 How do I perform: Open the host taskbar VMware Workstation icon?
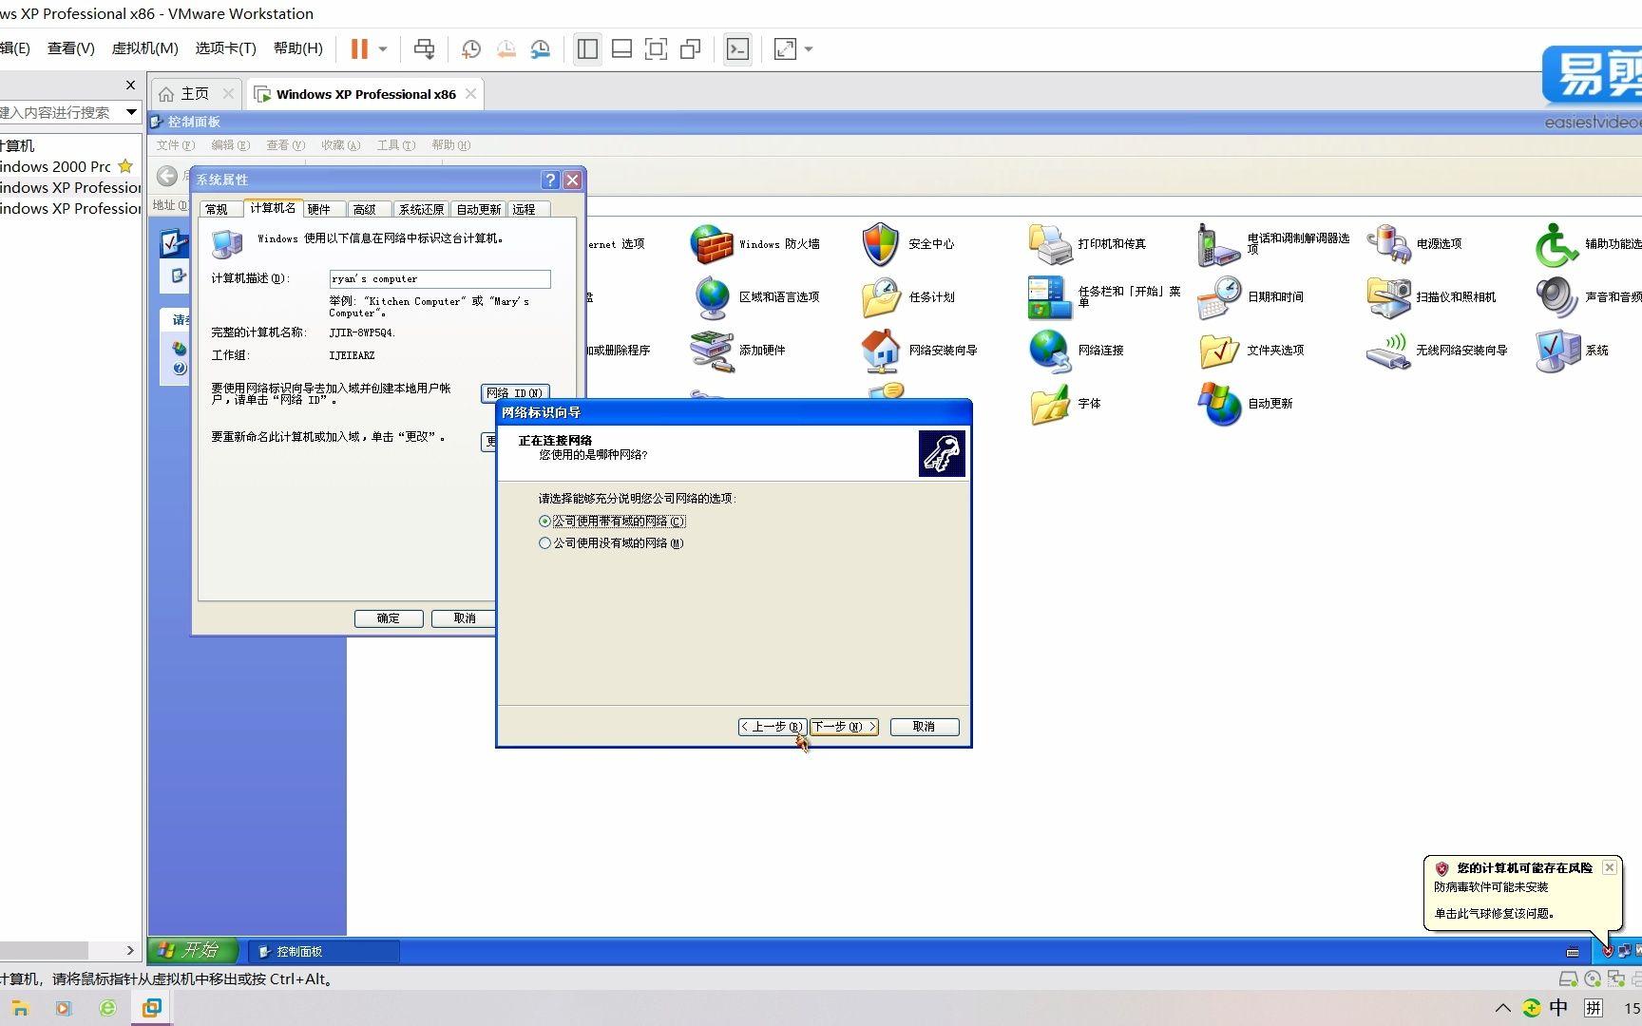pyautogui.click(x=151, y=1009)
